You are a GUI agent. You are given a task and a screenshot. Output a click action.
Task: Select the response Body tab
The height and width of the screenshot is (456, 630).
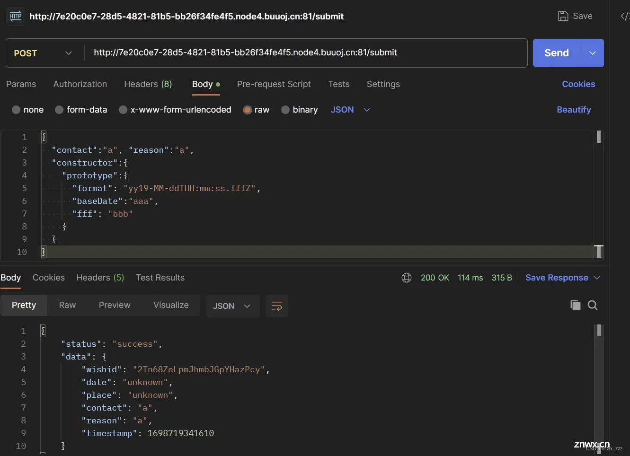(10, 278)
